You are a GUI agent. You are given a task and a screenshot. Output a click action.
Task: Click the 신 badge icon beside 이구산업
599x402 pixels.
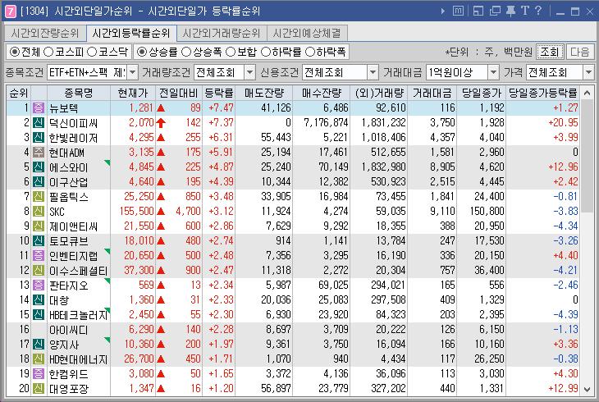(39, 182)
